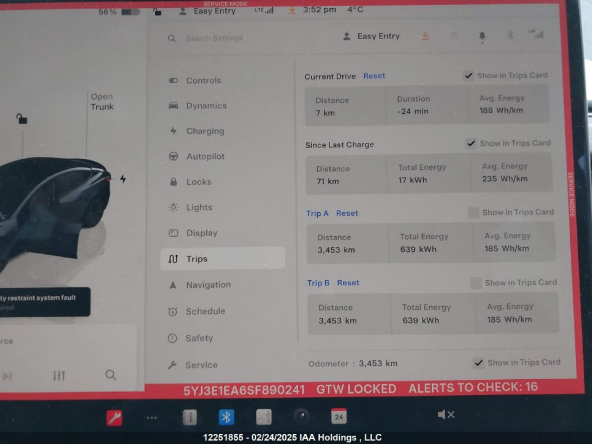
Task: Tap the charge port lightning bolt icon
Action: pyautogui.click(x=123, y=179)
